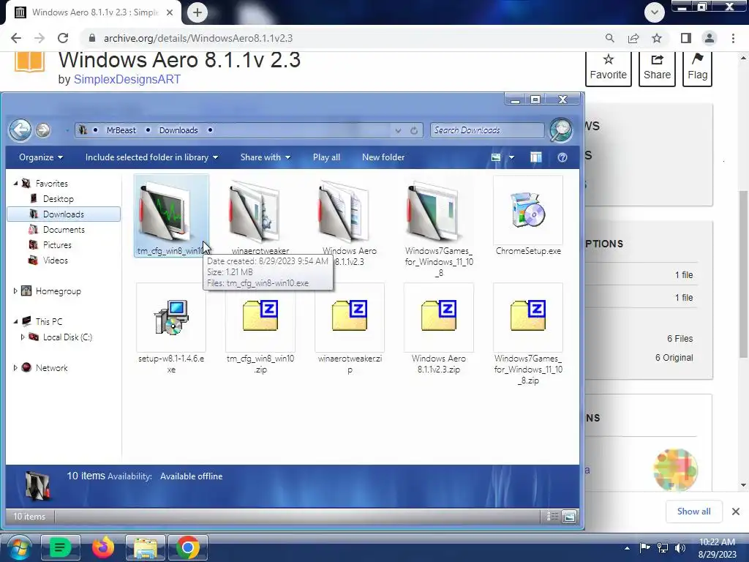The height and width of the screenshot is (562, 749).
Task: Click the MrBeast breadcrumb in address bar
Action: point(121,130)
